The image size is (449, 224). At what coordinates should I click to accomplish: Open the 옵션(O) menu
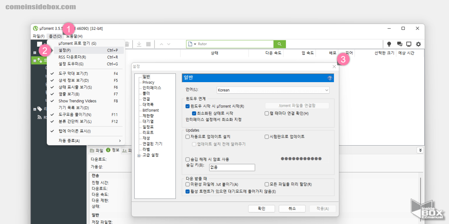click(x=55, y=36)
